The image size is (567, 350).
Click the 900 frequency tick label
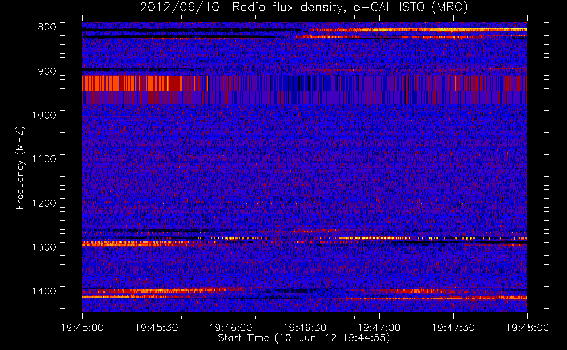(x=47, y=71)
